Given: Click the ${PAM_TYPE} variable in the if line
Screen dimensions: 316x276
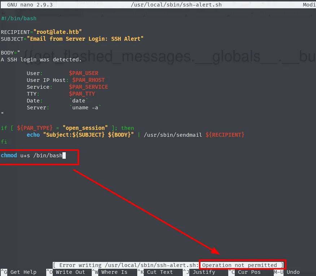Looking at the screenshot, I should pos(35,128).
